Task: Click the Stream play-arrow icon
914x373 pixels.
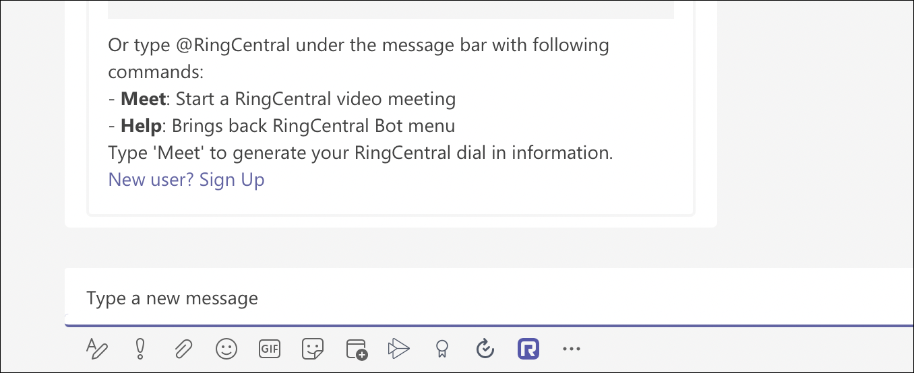Action: tap(399, 348)
